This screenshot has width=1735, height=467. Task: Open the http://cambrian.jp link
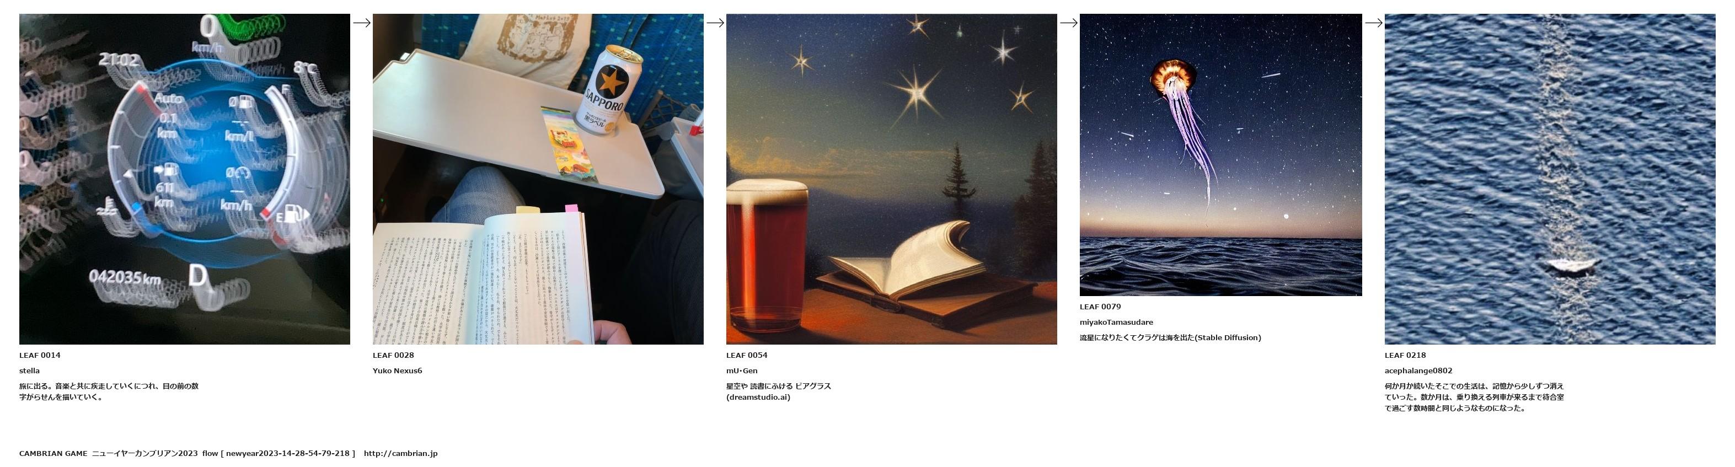click(401, 454)
